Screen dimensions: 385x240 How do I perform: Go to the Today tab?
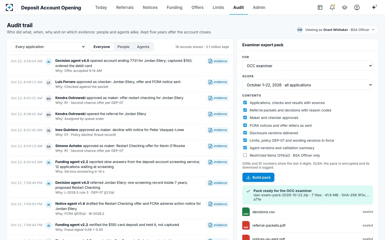coord(101,7)
